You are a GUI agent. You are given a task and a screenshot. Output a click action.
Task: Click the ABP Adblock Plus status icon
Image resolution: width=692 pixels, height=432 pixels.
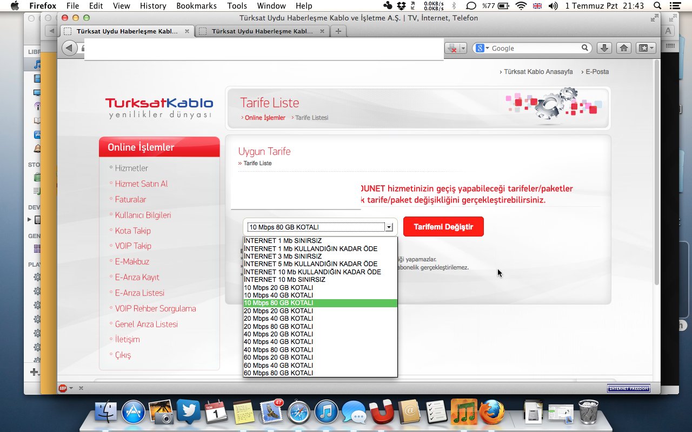(x=63, y=388)
